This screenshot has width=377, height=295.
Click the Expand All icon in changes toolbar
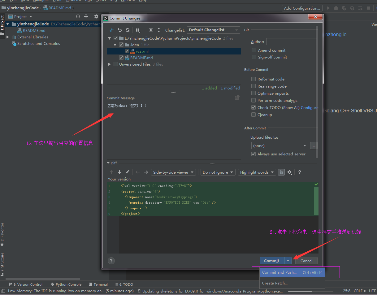click(151, 30)
